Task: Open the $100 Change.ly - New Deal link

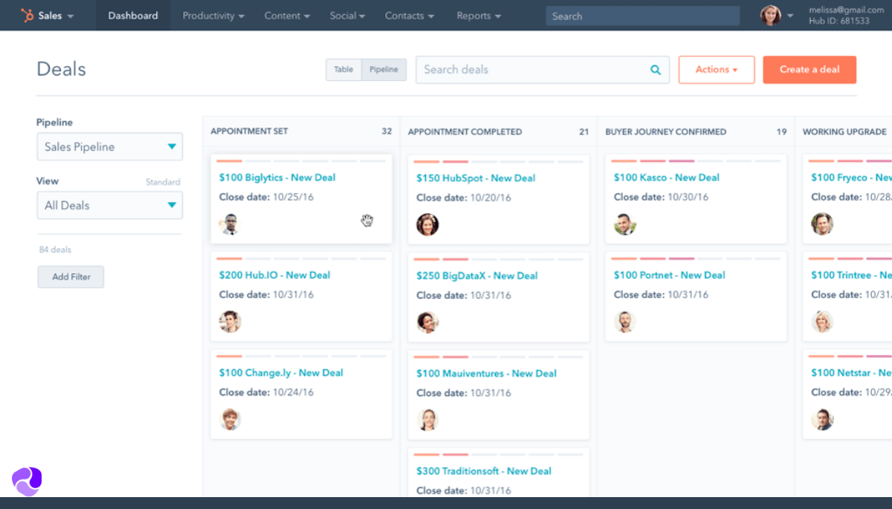Action: click(281, 373)
